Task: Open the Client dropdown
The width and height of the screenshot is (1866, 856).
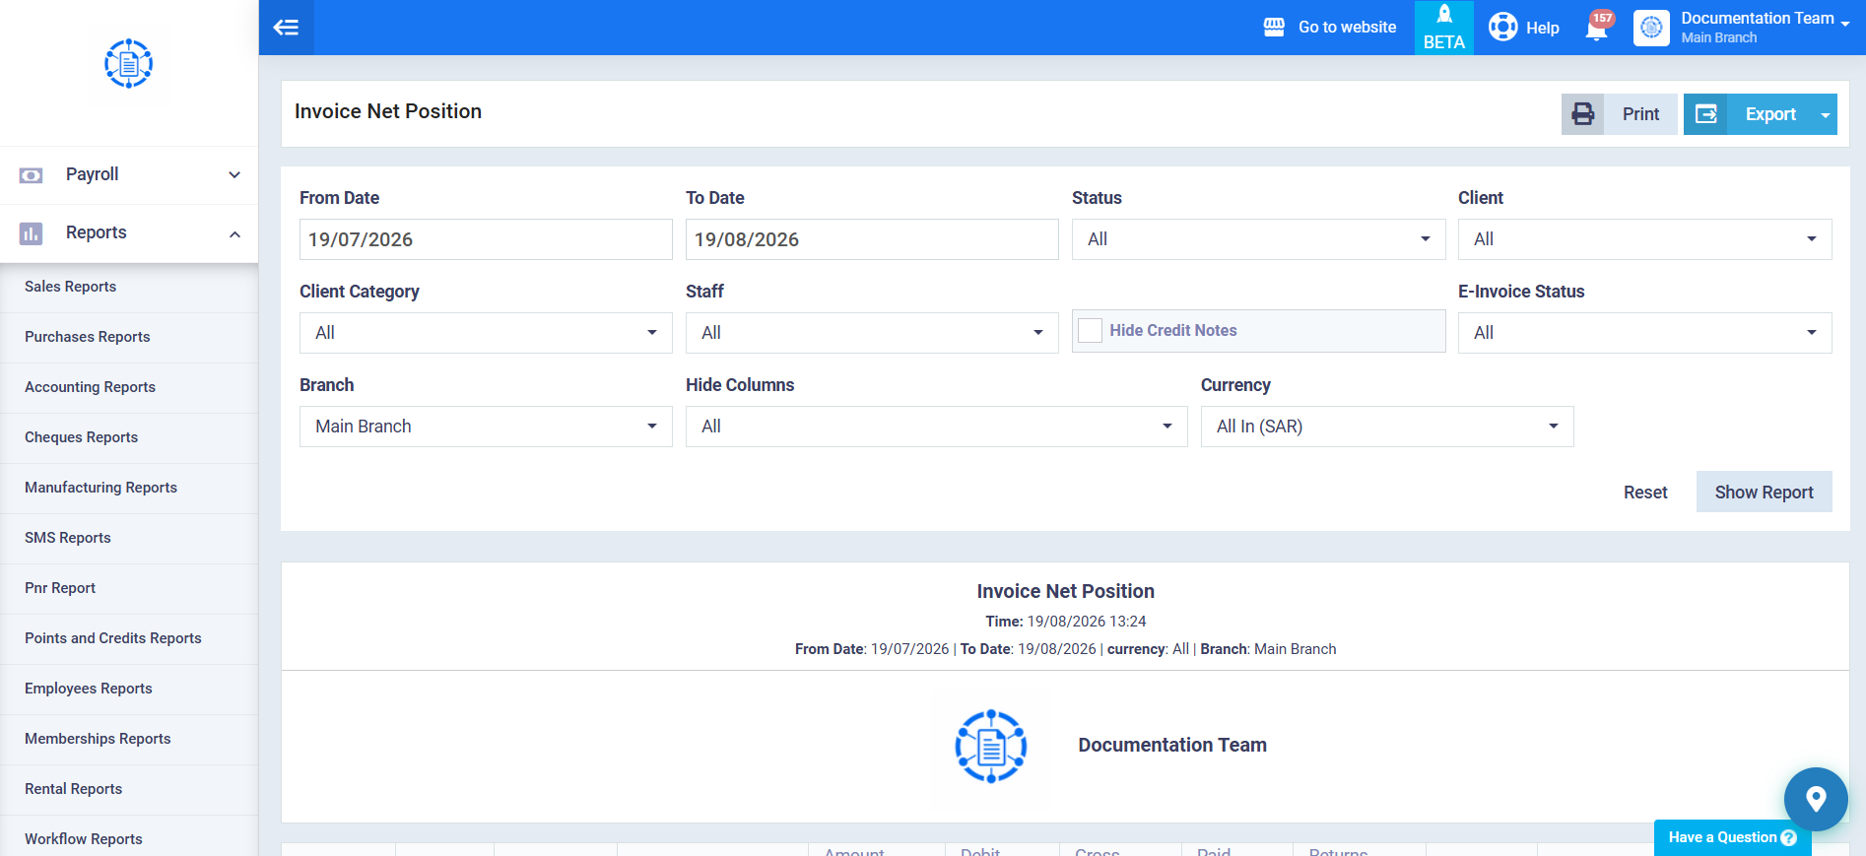Action: [1644, 239]
